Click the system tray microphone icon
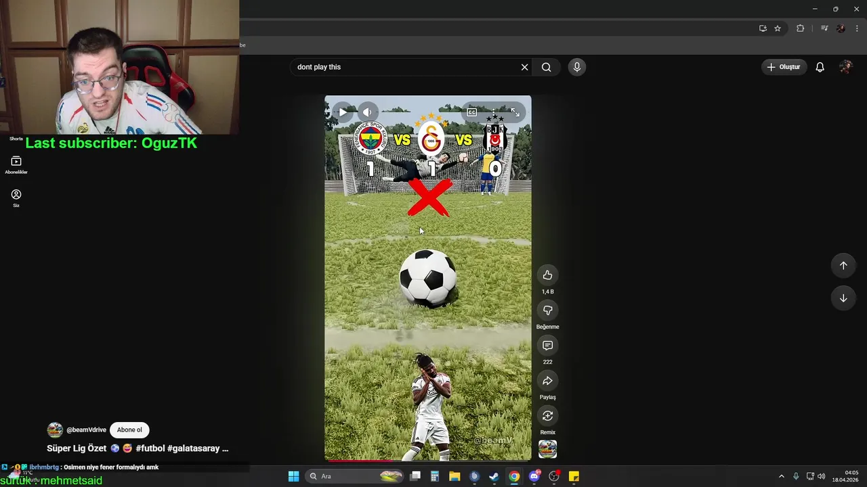 [796, 476]
